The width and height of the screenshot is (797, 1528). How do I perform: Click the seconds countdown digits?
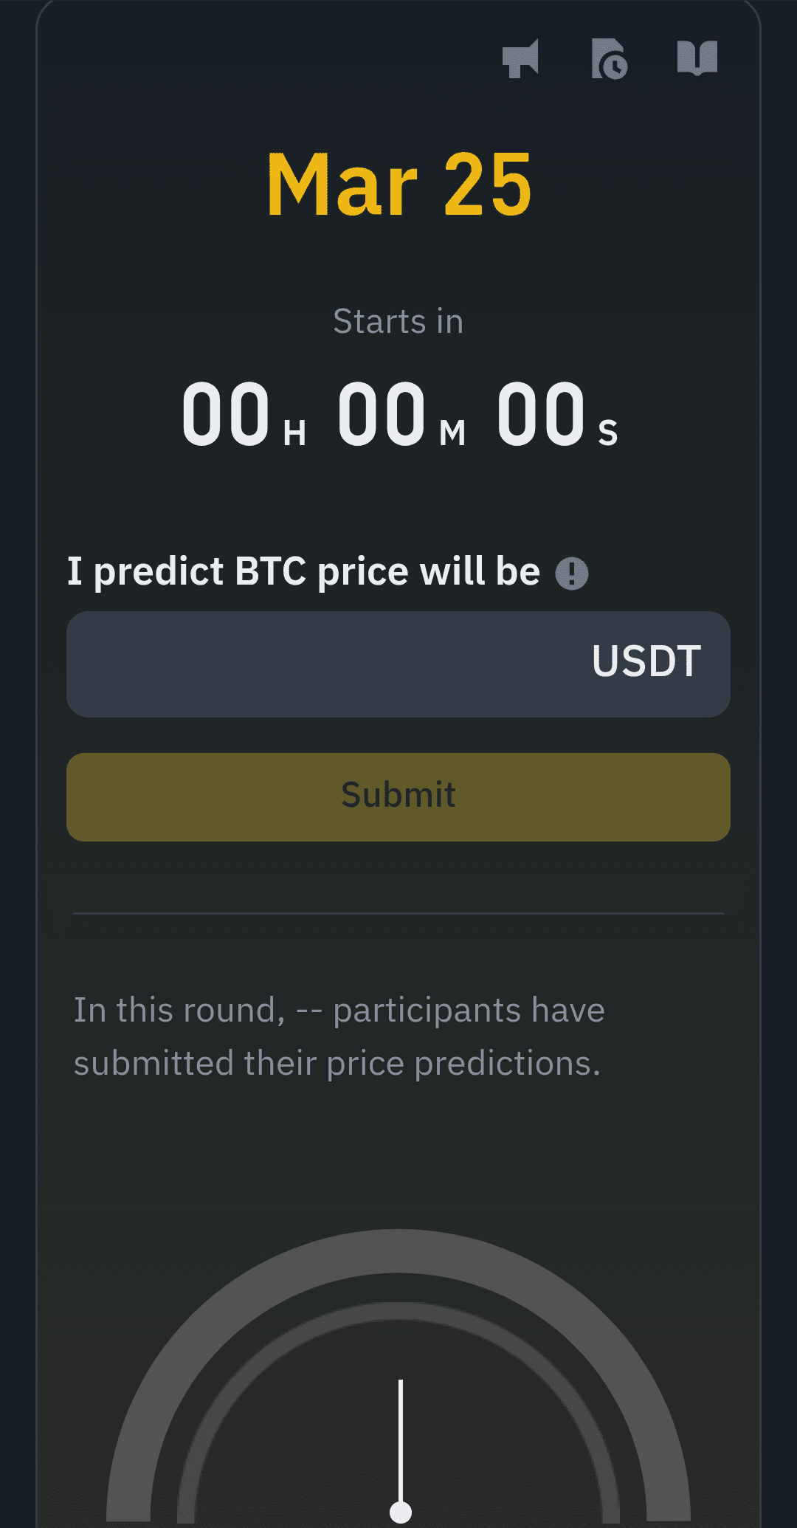pyautogui.click(x=541, y=413)
